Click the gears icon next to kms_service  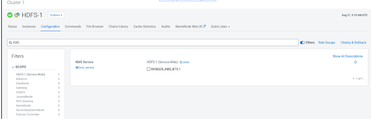pyautogui.click(x=77, y=68)
